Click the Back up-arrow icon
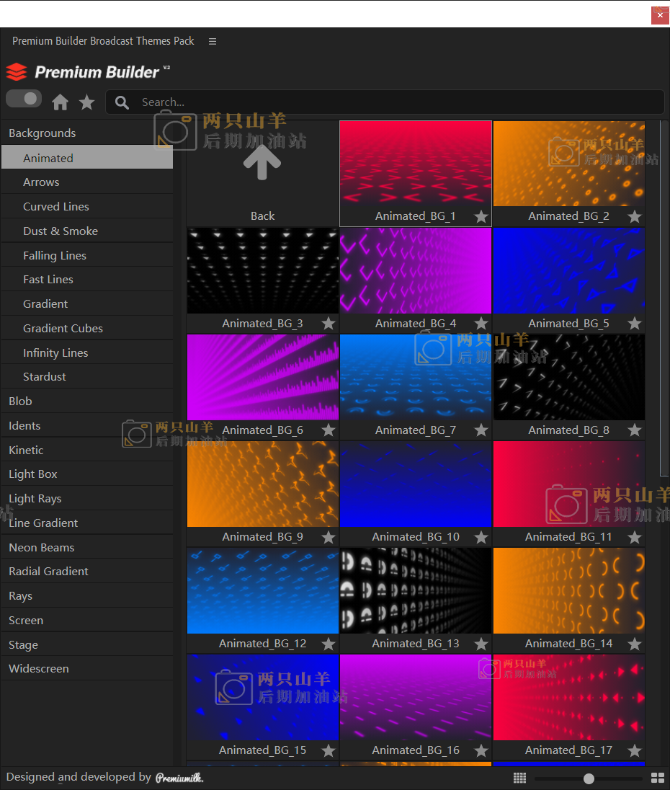The width and height of the screenshot is (670, 790). pos(262,162)
